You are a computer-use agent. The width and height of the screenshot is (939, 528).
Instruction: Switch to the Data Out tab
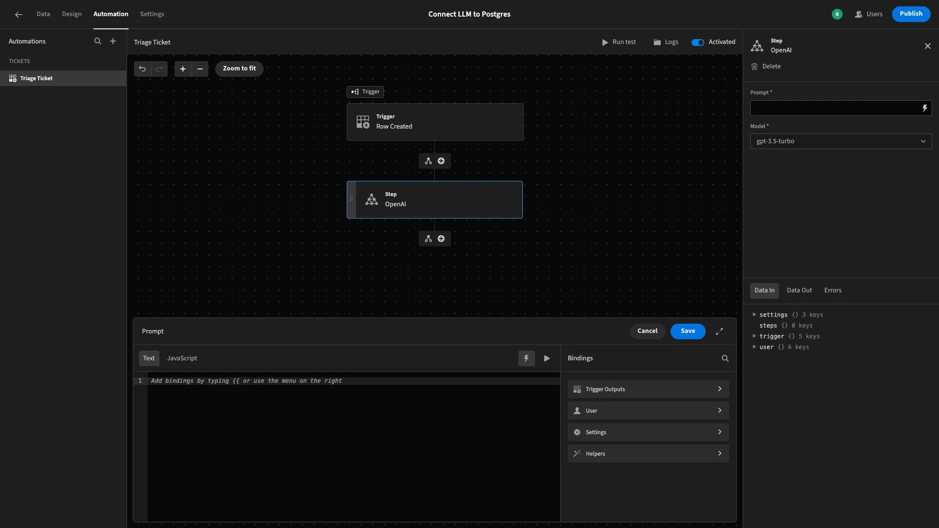tap(799, 290)
